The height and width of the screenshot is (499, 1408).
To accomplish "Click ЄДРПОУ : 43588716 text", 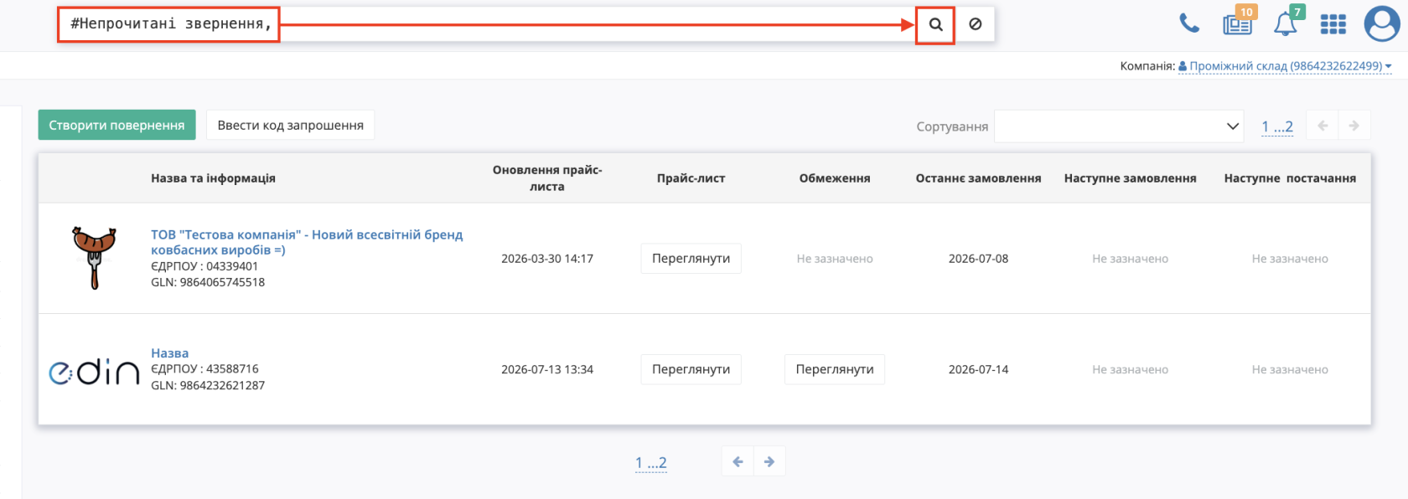I will (x=204, y=368).
